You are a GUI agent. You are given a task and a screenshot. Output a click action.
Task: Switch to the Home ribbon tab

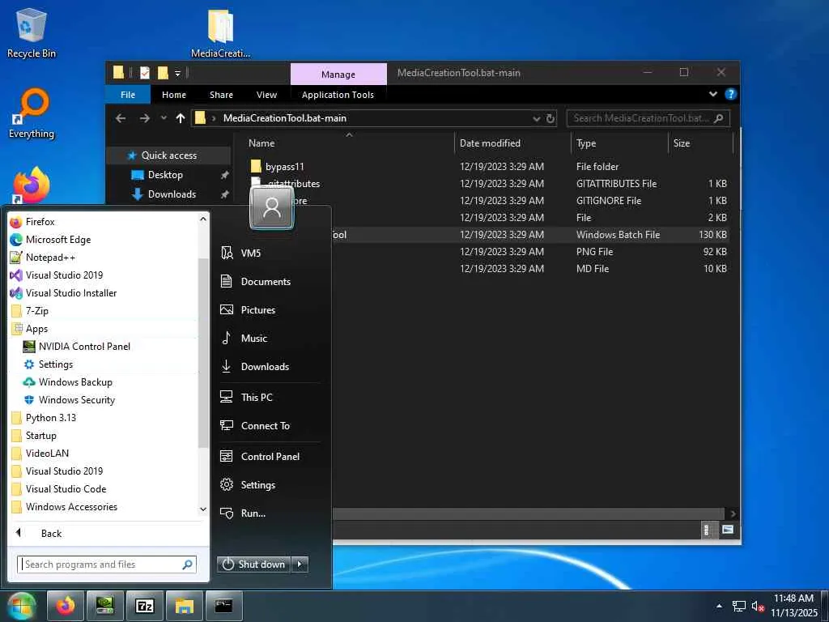pos(174,95)
